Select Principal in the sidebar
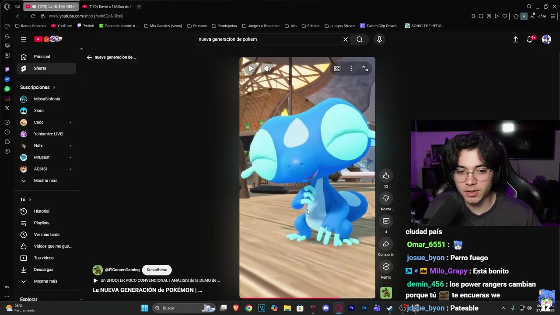Image resolution: width=560 pixels, height=315 pixels. 46,56
